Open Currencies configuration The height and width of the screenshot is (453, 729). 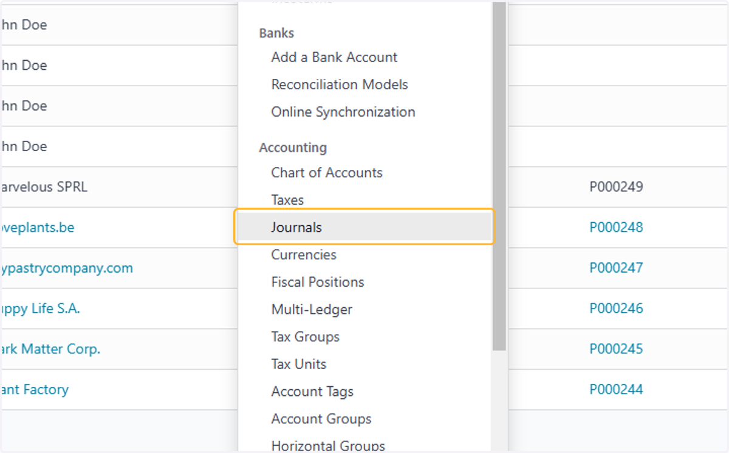pos(304,254)
